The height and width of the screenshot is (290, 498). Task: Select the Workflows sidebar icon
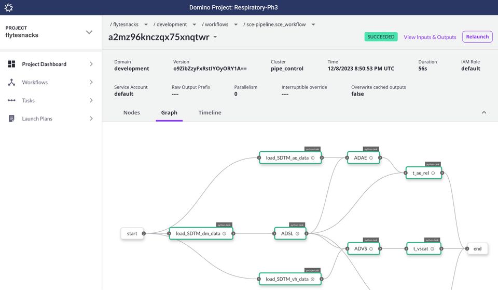click(11, 82)
